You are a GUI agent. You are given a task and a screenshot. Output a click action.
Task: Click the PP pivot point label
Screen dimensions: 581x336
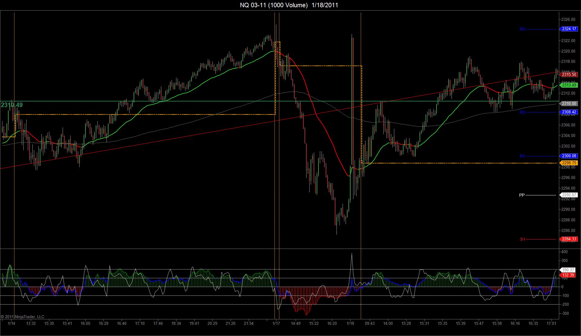pyautogui.click(x=522, y=195)
